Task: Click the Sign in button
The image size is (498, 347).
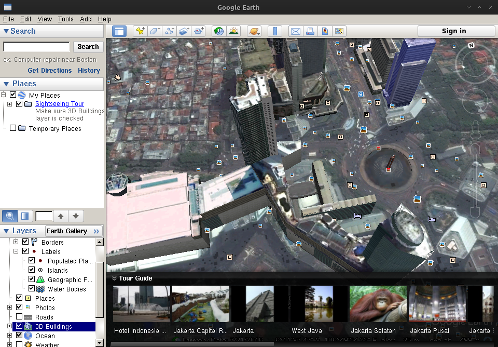Action: 453,31
